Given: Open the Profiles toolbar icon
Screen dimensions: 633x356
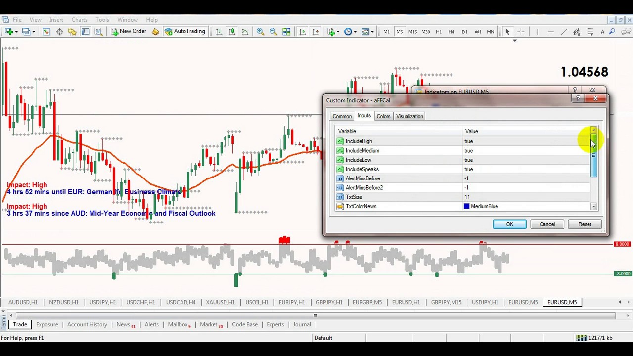Looking at the screenshot, I should (x=26, y=32).
